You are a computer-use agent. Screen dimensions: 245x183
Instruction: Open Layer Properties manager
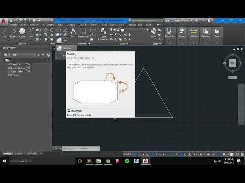[103, 34]
